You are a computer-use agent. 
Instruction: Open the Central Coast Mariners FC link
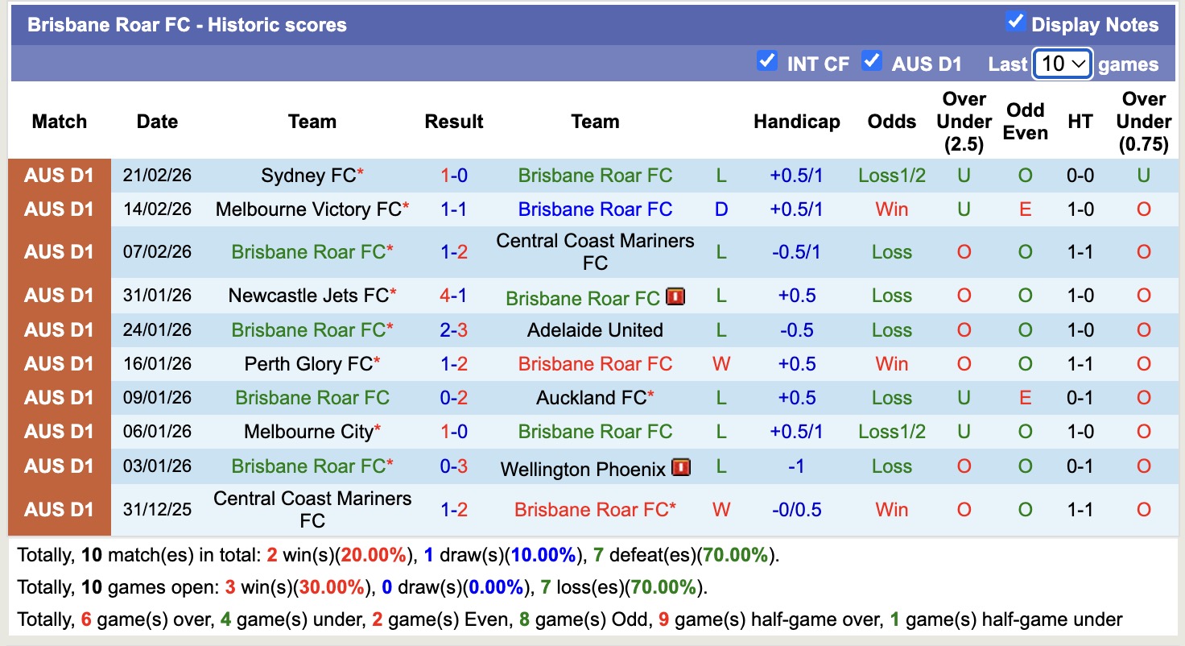594,251
